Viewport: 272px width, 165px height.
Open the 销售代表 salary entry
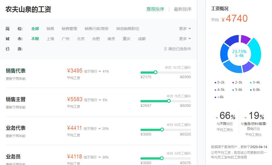pyautogui.click(x=16, y=71)
